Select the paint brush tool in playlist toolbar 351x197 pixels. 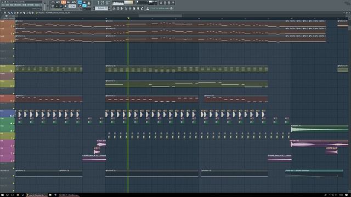coord(12,13)
